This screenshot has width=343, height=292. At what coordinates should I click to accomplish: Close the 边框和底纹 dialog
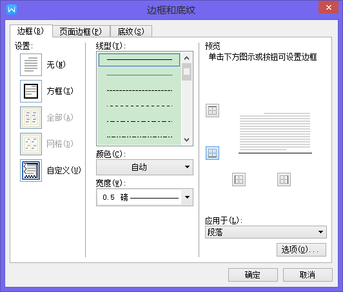tap(328, 8)
